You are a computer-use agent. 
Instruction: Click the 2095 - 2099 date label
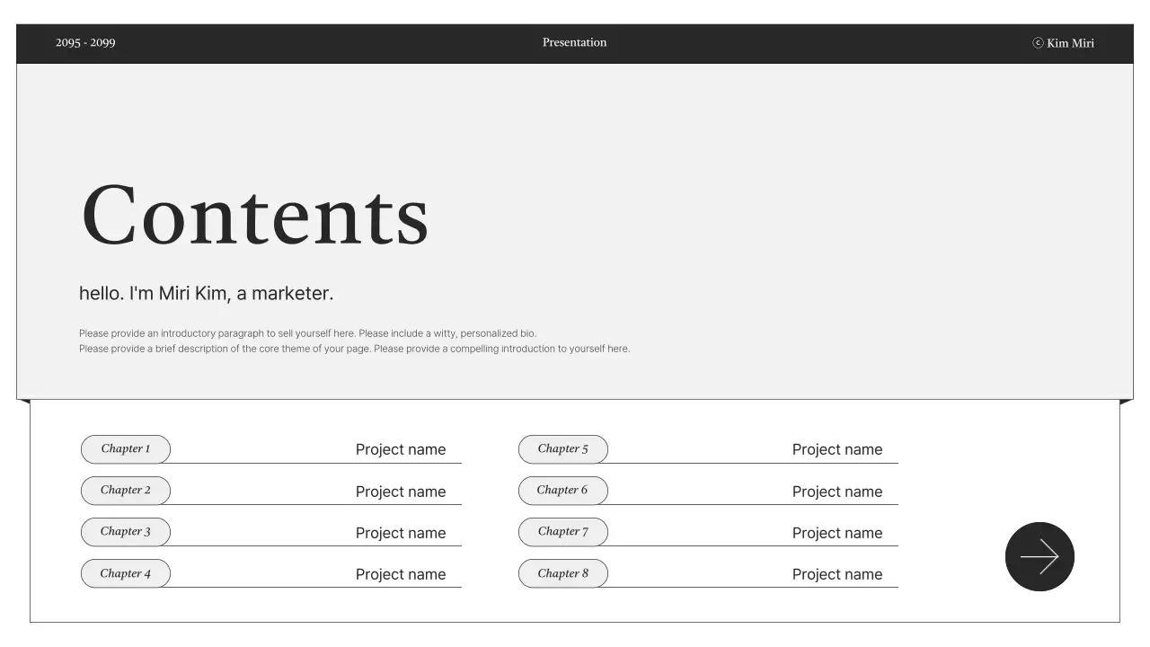coord(85,43)
